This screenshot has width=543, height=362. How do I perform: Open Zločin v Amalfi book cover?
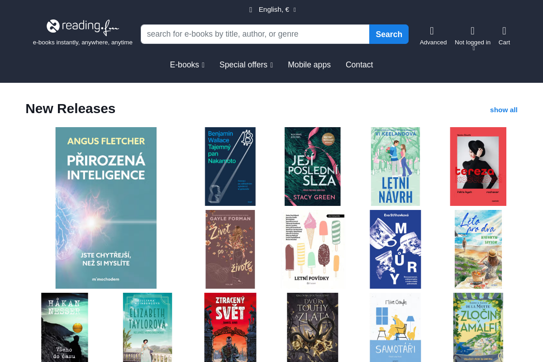click(x=478, y=328)
